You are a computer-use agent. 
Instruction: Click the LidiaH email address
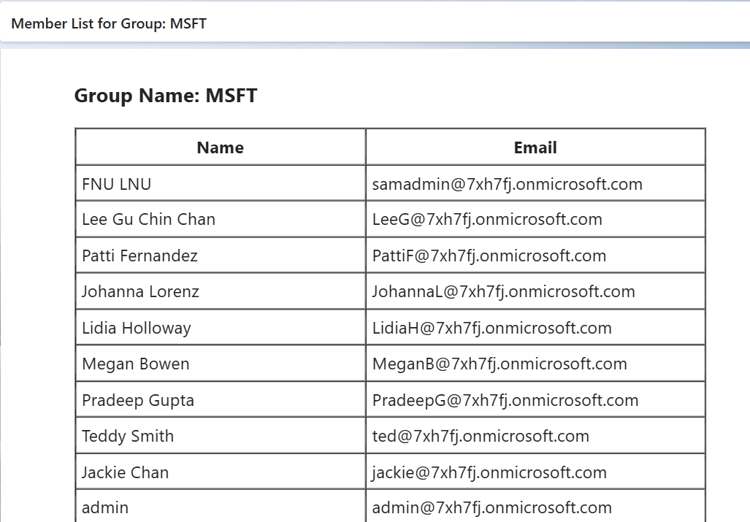(491, 329)
